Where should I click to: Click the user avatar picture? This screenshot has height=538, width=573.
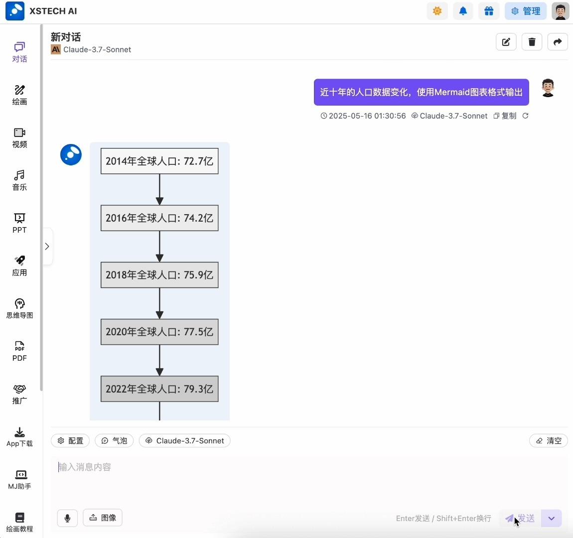(x=560, y=10)
